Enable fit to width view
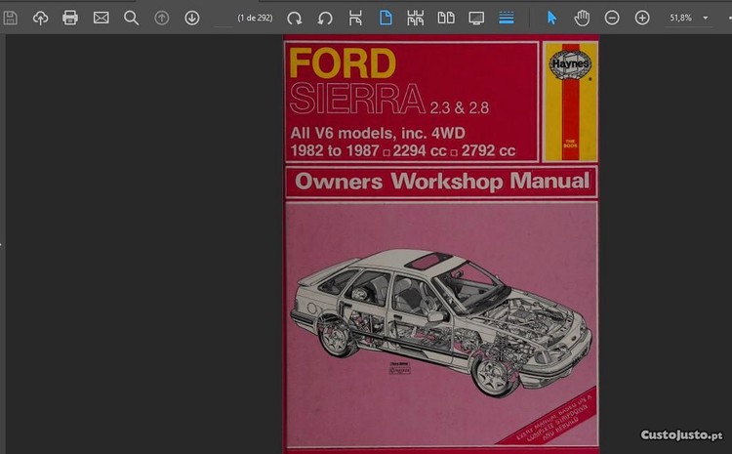732x454 pixels. (355, 18)
